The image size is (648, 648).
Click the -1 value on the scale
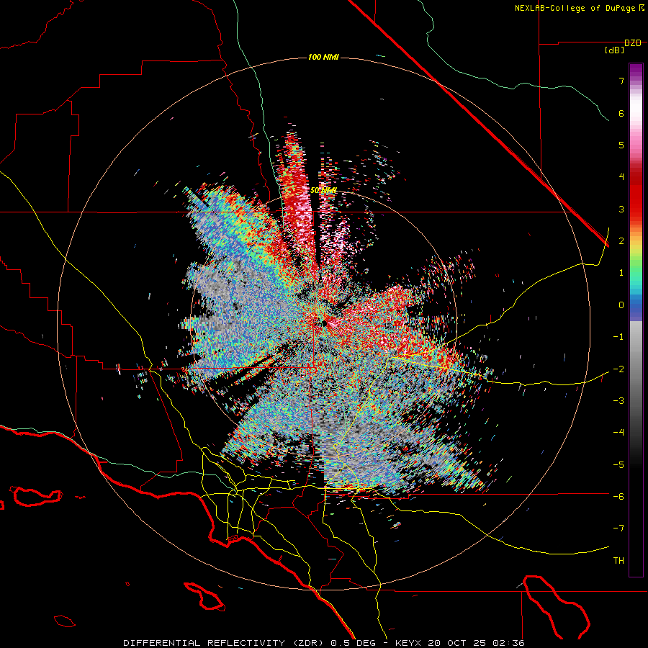click(618, 337)
